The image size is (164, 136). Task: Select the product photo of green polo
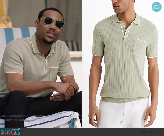click(123, 64)
